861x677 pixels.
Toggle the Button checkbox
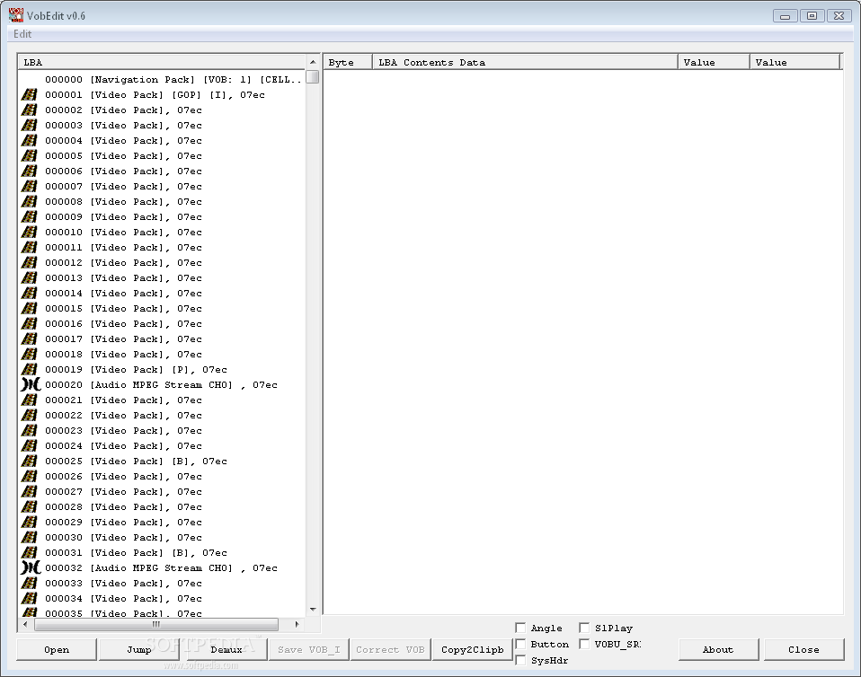click(520, 644)
